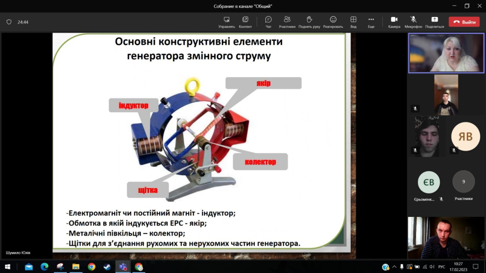486x273 pixels.
Task: Leave the meeting with Выйти button
Action: [464, 22]
